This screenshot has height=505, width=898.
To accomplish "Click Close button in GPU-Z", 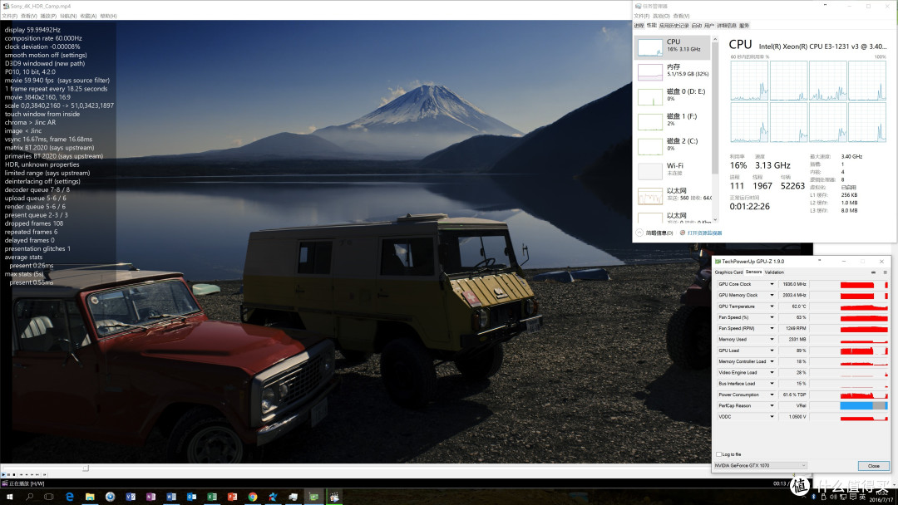I will point(873,466).
